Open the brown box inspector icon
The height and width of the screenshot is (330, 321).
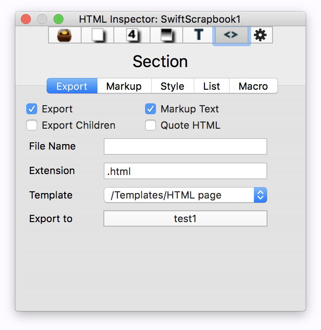[x=65, y=35]
